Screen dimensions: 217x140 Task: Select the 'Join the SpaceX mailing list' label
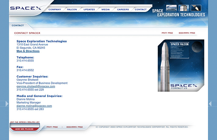click(25, 122)
